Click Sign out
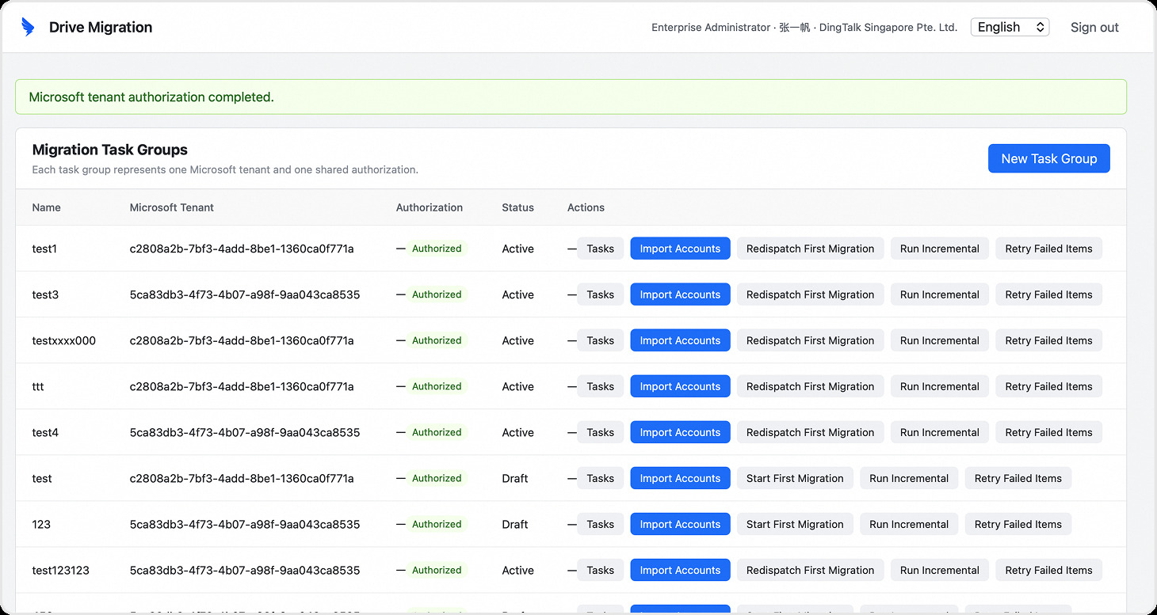 [1094, 27]
